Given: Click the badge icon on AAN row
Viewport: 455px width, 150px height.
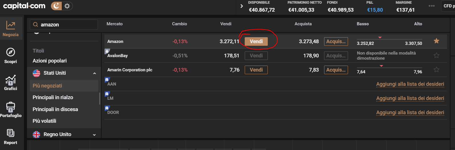Looking at the screenshot, I should 107,80.
